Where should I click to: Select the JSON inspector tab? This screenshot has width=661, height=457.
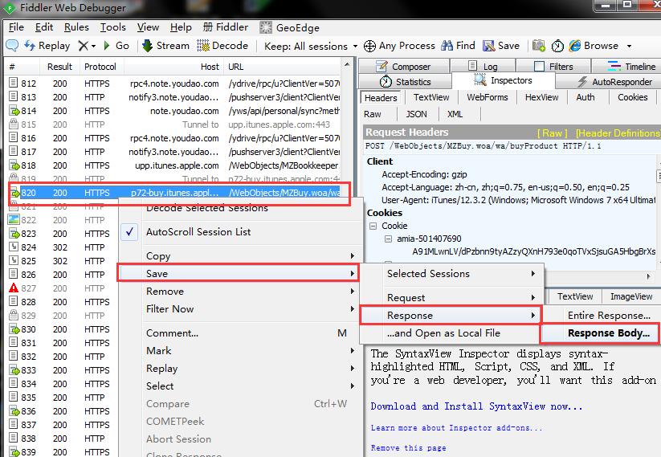pyautogui.click(x=417, y=114)
